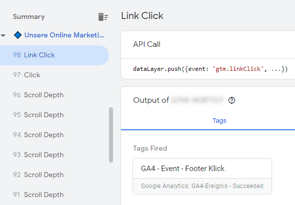This screenshot has width=295, height=205.
Task: Select the blue diamond container icon
Action: [17, 35]
